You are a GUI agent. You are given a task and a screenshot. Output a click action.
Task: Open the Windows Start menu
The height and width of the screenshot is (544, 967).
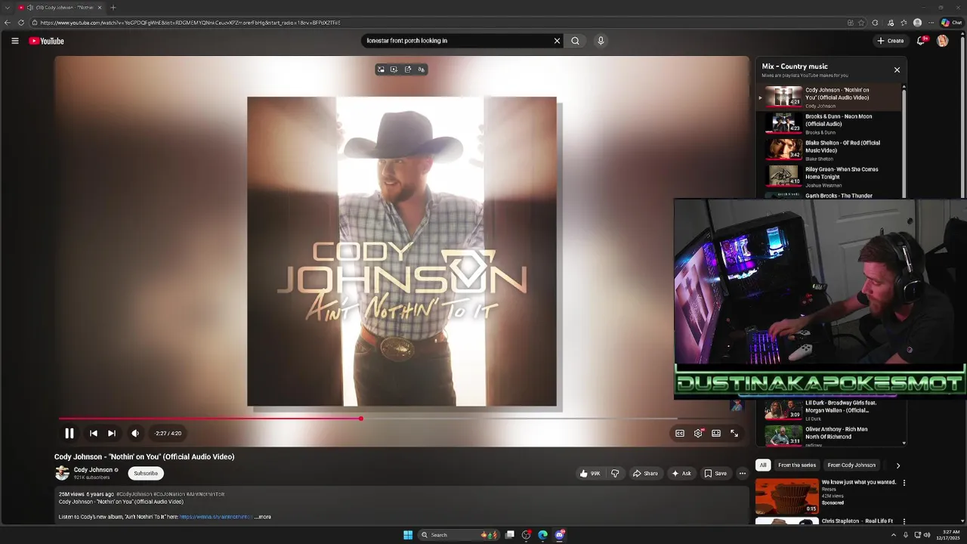tap(408, 535)
